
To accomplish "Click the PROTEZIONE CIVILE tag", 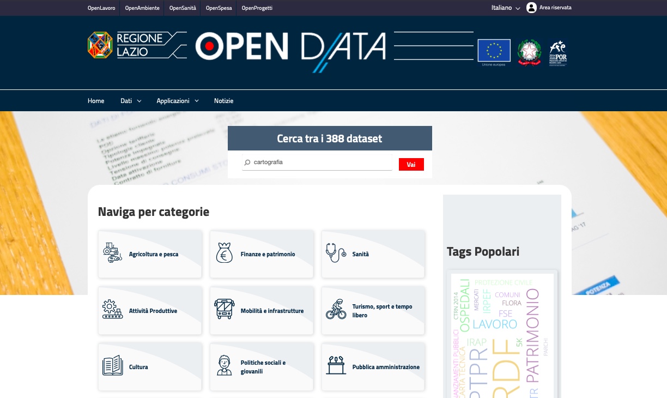I will pyautogui.click(x=504, y=282).
